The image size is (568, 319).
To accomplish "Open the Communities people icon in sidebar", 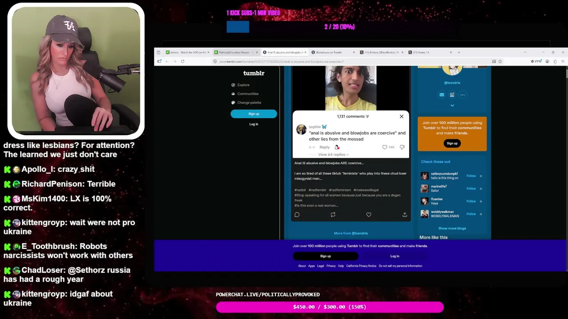I will 233,94.
